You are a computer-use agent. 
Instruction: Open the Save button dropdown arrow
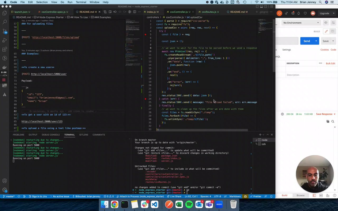(x=333, y=41)
